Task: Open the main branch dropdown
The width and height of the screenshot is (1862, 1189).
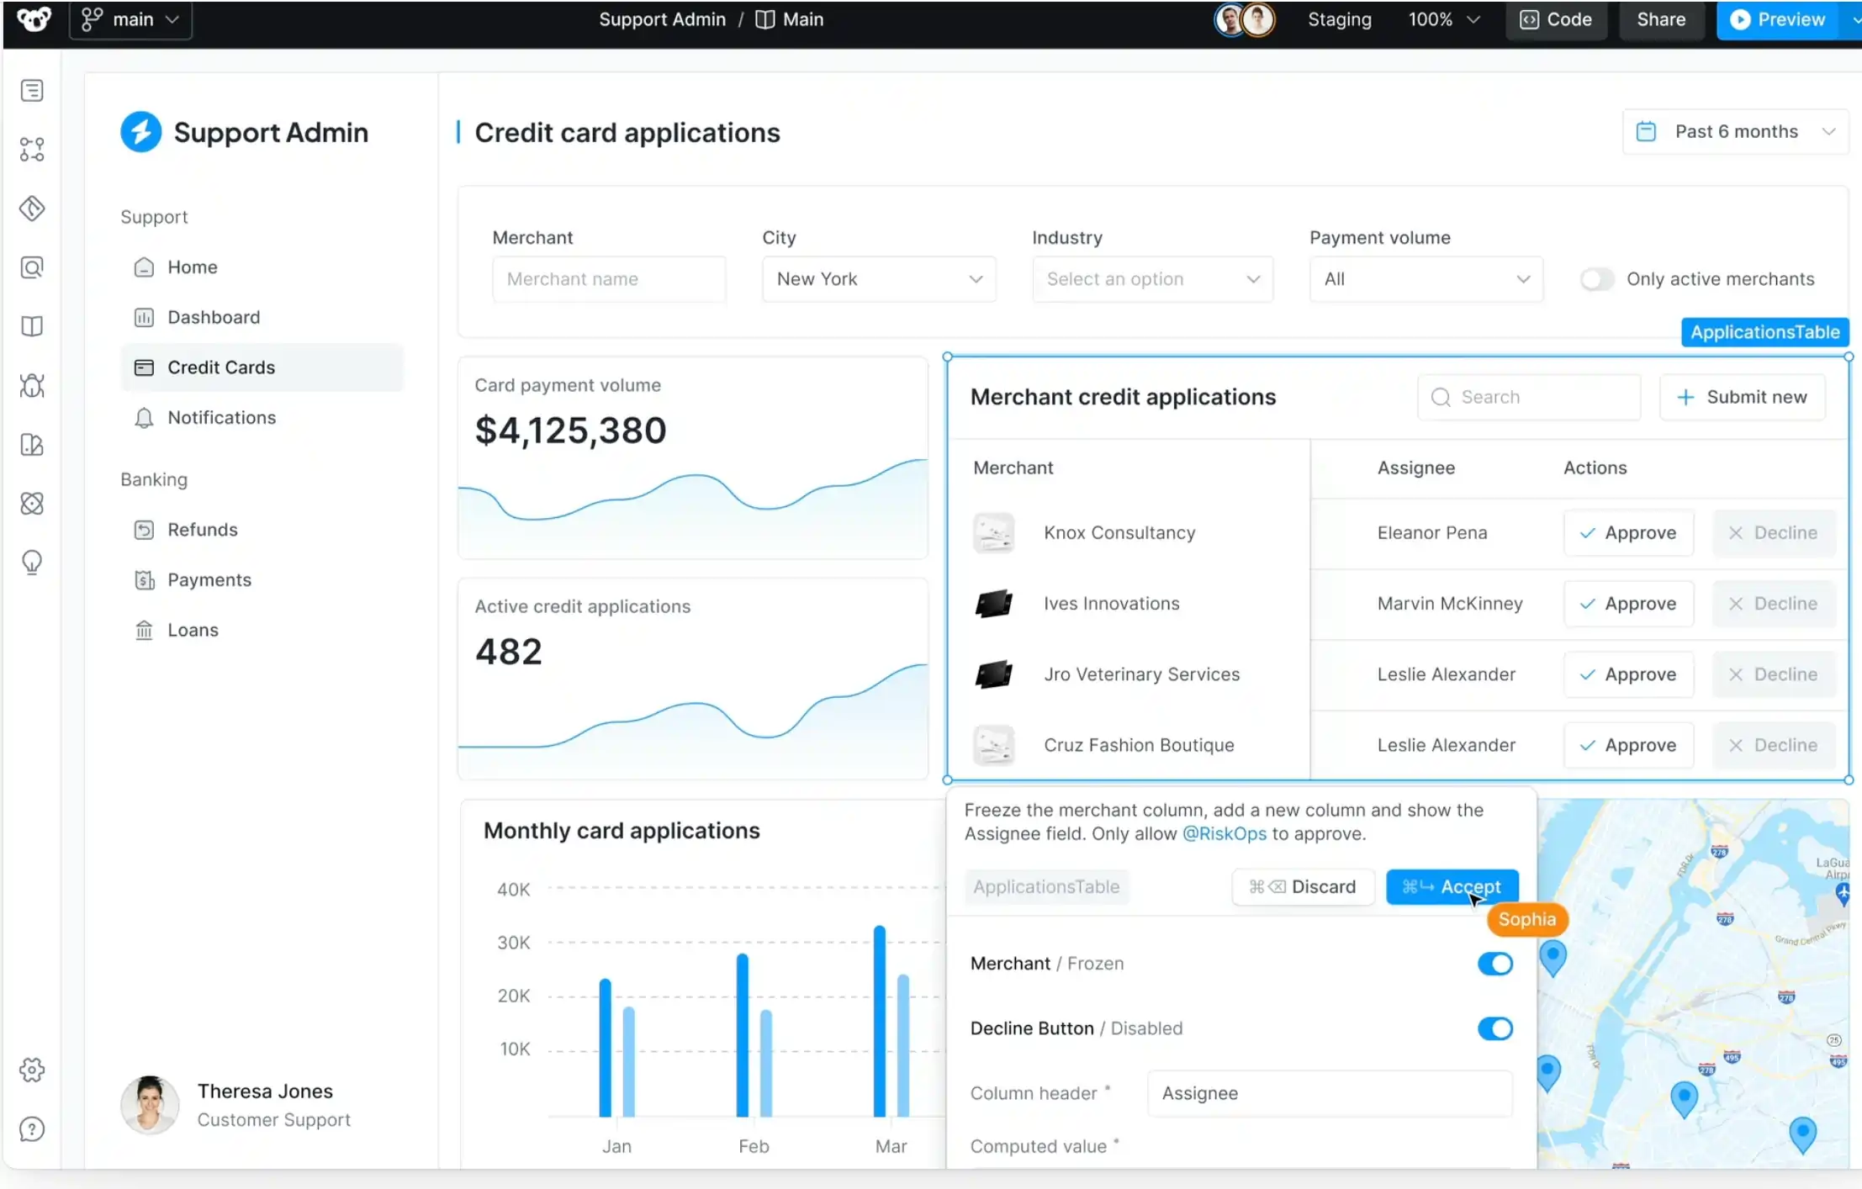Action: (131, 19)
